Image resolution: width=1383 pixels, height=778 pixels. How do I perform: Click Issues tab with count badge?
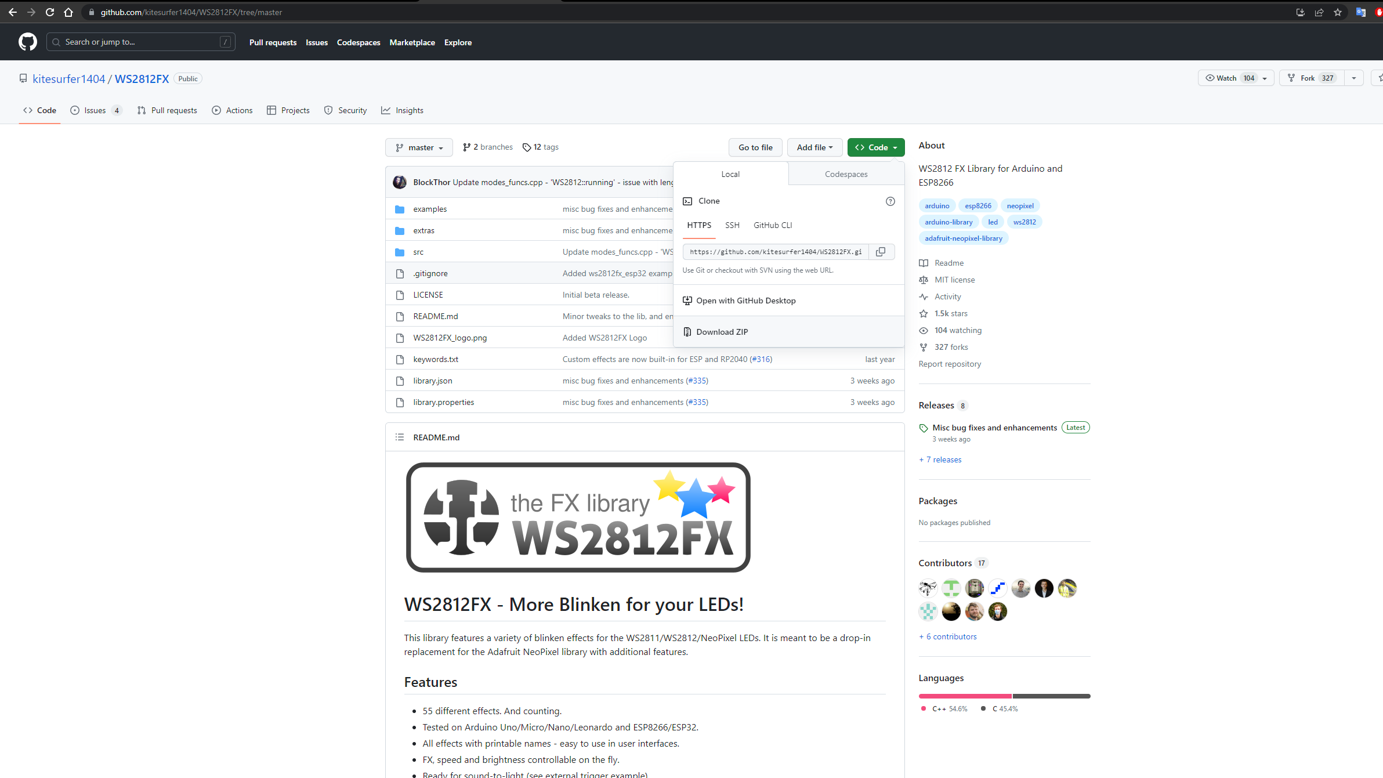tap(100, 110)
